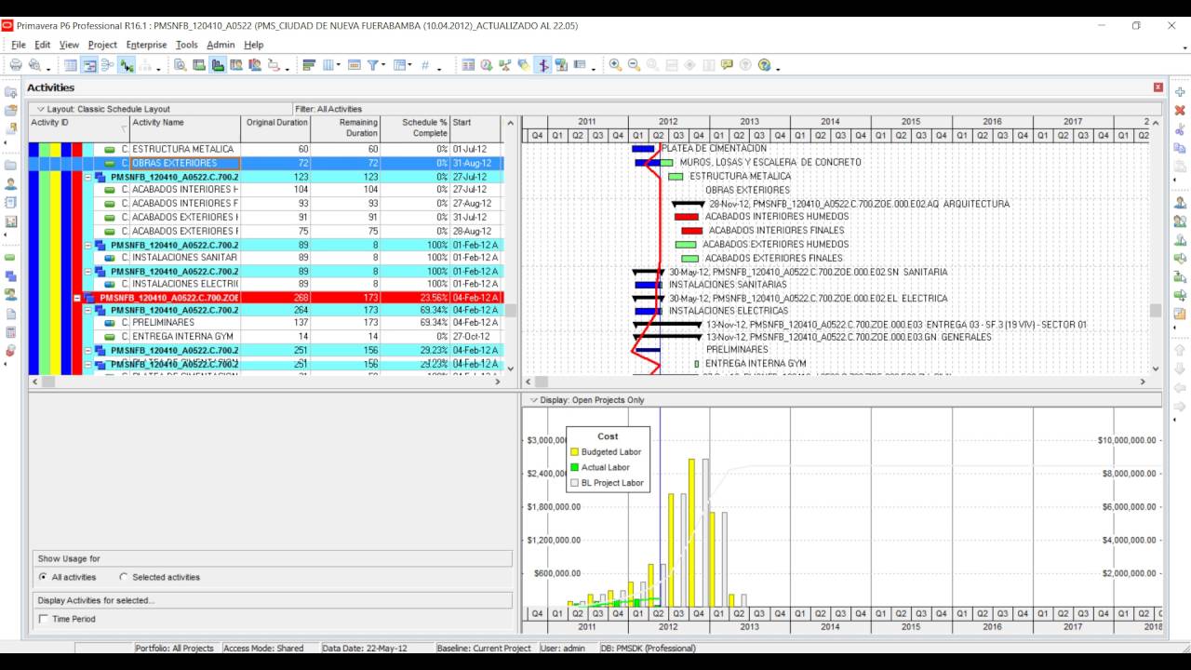Select the ENTREGA INTERNA GYM activity row
Screen dimensions: 1191x670
click(x=264, y=337)
